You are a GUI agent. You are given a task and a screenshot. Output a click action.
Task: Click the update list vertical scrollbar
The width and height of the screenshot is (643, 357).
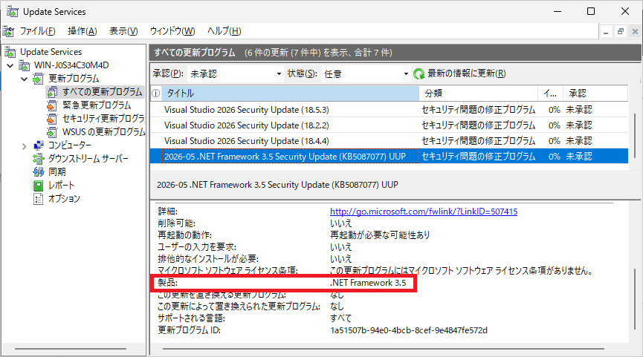point(634,134)
